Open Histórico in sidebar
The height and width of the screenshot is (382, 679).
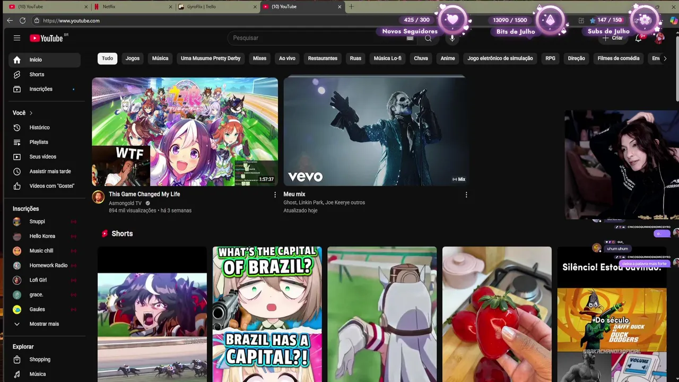(x=45, y=127)
